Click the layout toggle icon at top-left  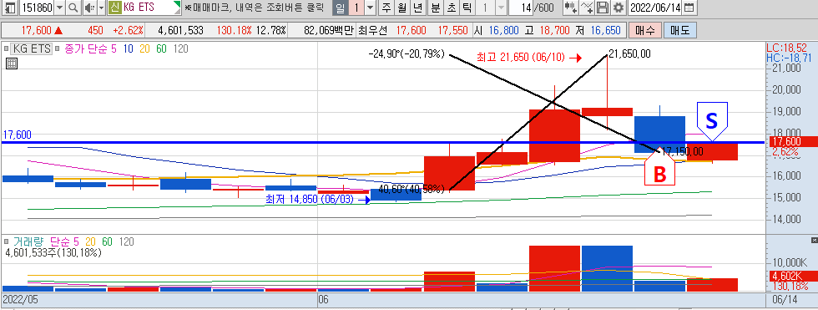[x=9, y=8]
